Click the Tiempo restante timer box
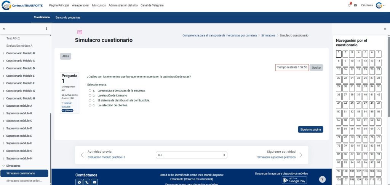This screenshot has width=390, height=185. (x=292, y=68)
